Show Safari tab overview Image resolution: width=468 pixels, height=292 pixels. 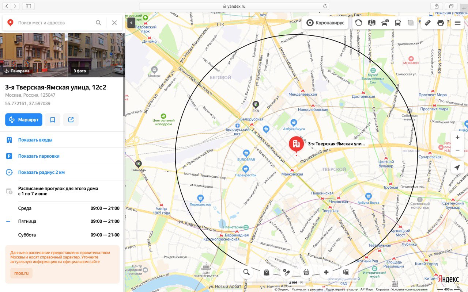click(x=451, y=6)
